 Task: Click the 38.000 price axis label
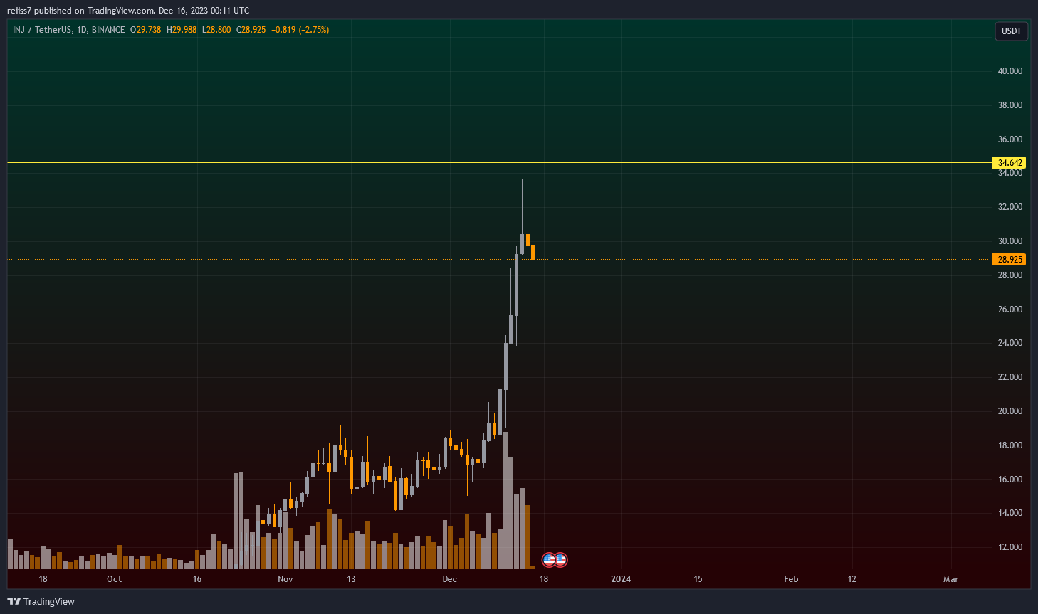point(1010,105)
